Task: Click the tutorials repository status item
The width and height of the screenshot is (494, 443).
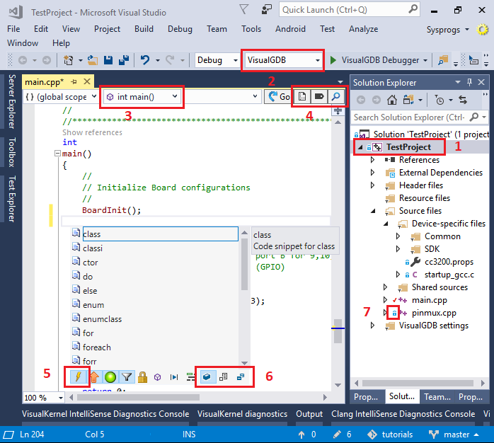Action: coord(390,435)
